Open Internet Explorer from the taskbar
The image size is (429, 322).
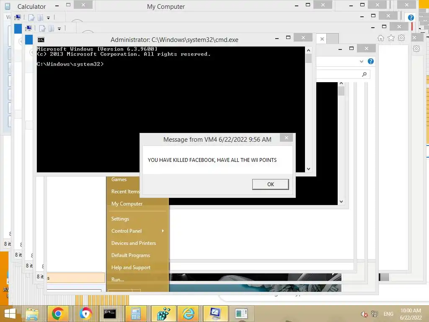pyautogui.click(x=189, y=314)
